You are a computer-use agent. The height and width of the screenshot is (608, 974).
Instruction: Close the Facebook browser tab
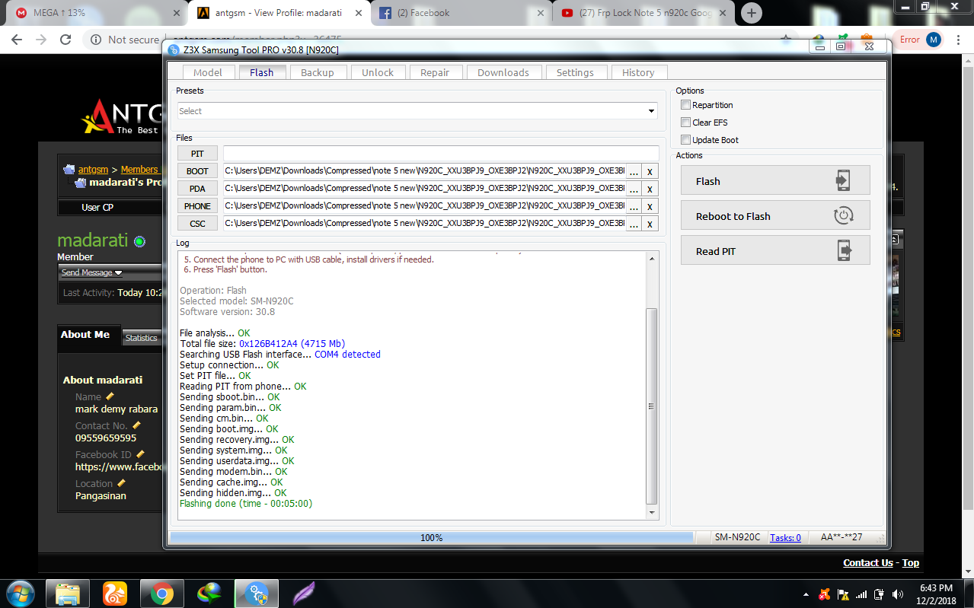coord(540,13)
